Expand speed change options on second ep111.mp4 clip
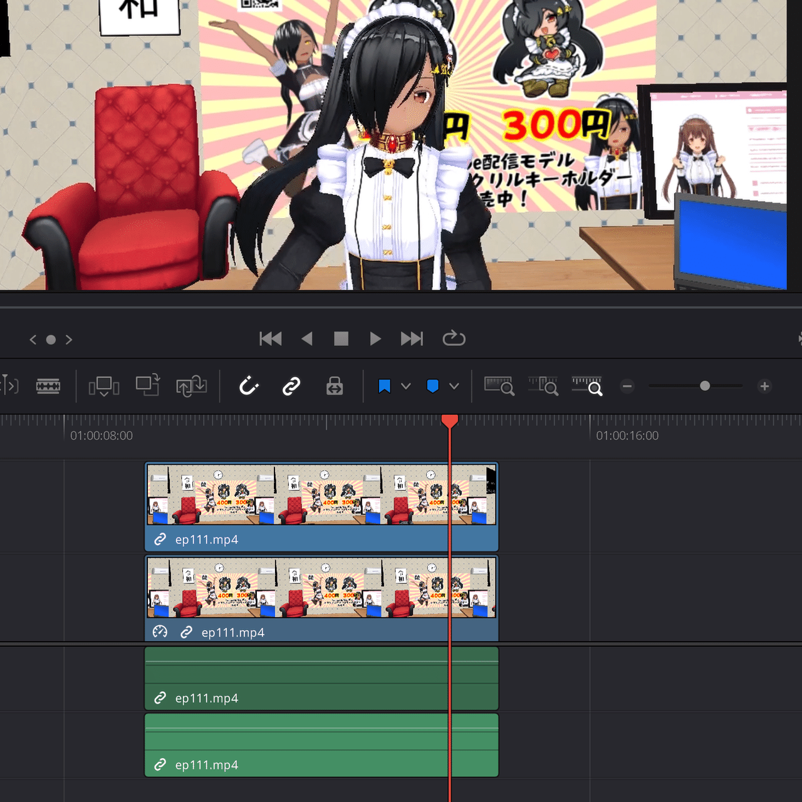 click(160, 633)
